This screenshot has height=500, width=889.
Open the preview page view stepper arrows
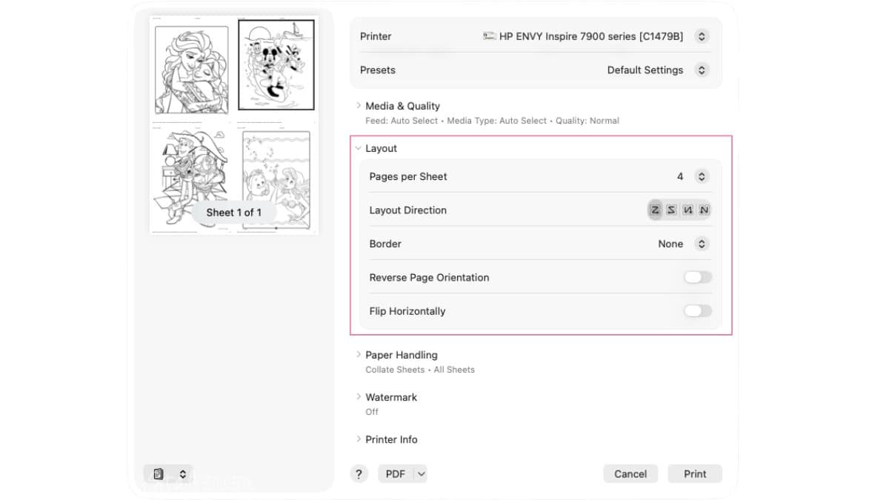pyautogui.click(x=182, y=474)
